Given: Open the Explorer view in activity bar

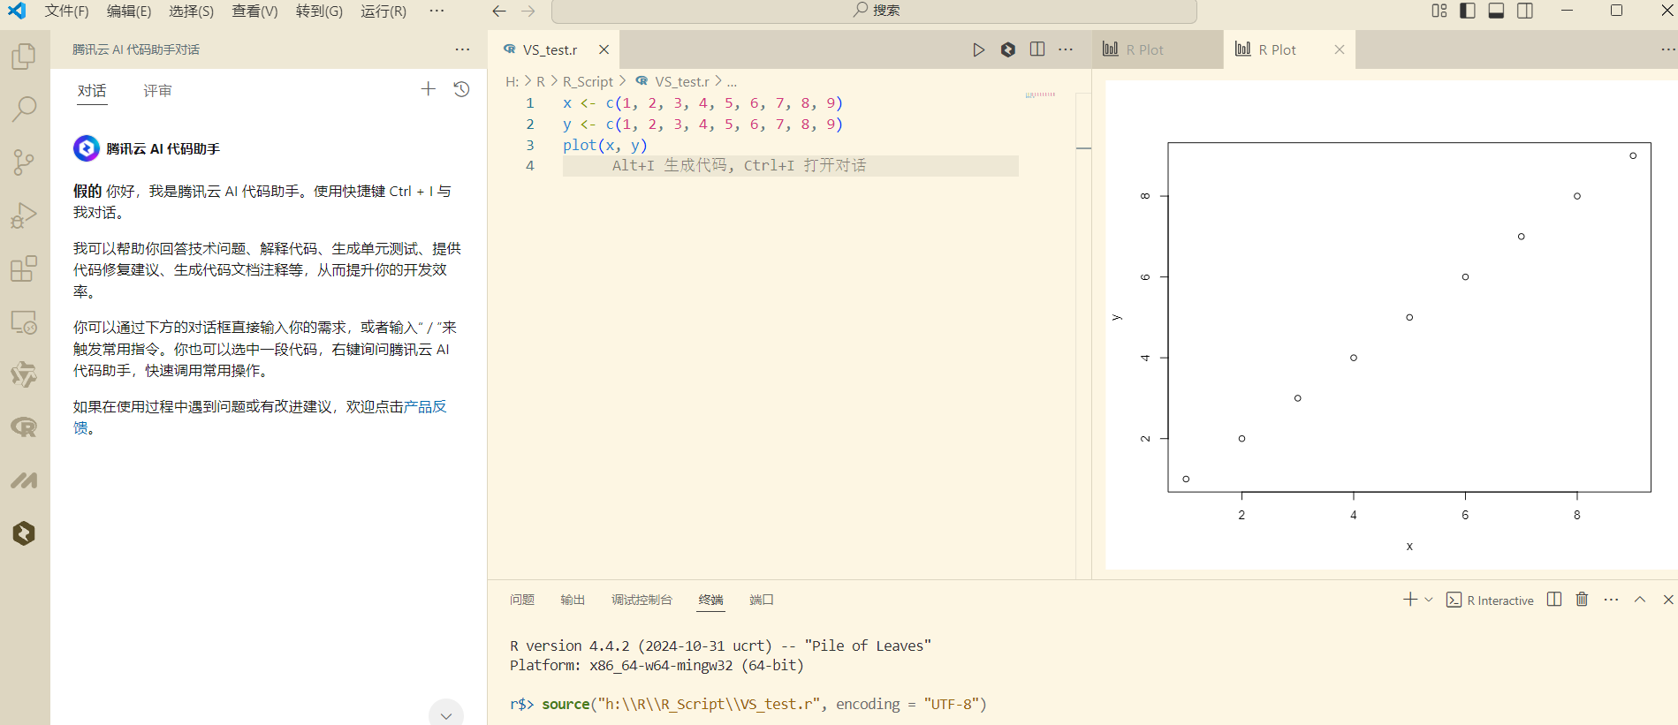Looking at the screenshot, I should point(24,57).
